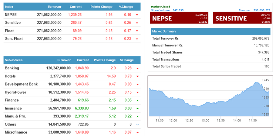Click Banking turnover 120,242,000.00
The height and width of the screenshot is (136, 279).
point(59,68)
